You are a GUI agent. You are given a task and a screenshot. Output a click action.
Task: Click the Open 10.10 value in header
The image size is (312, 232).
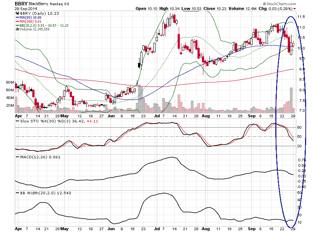coord(146,8)
